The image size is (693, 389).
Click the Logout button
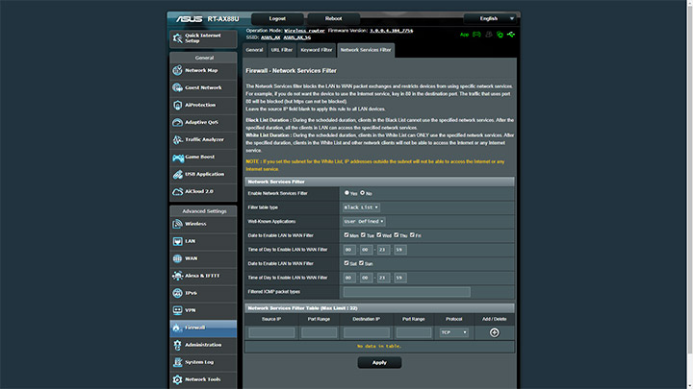[x=277, y=18]
